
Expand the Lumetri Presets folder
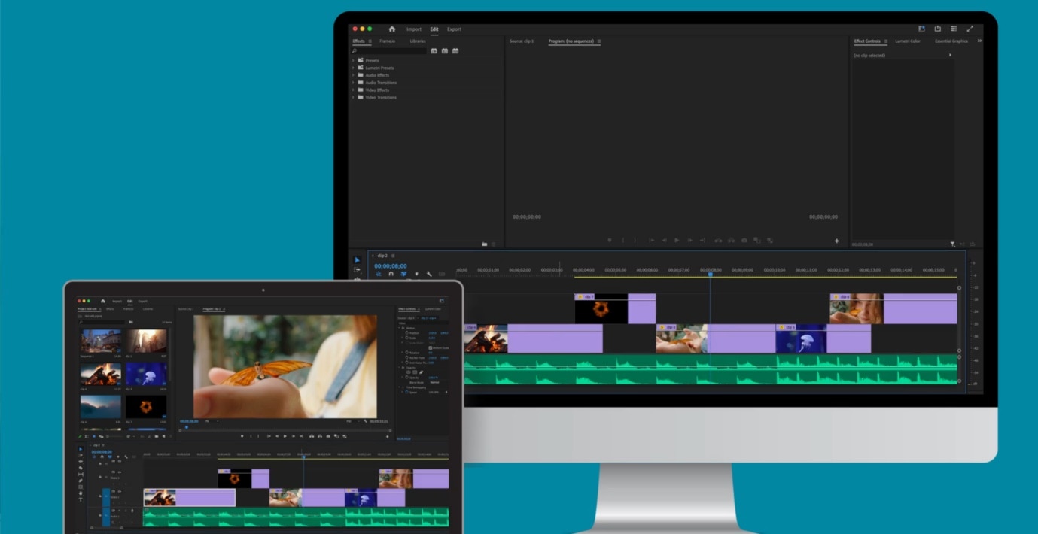pos(352,68)
